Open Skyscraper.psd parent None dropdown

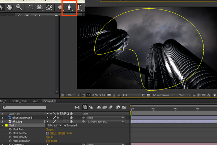[106, 118]
